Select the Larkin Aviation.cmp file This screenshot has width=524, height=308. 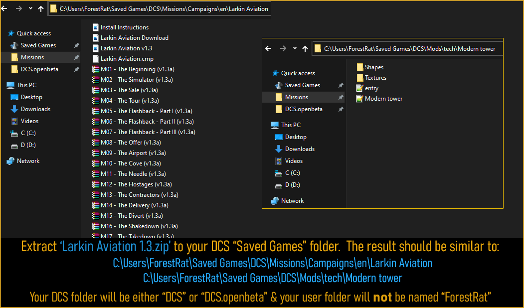pos(127,59)
